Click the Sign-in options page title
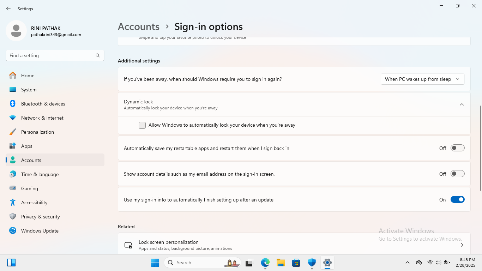This screenshot has height=271, width=482. click(x=209, y=27)
